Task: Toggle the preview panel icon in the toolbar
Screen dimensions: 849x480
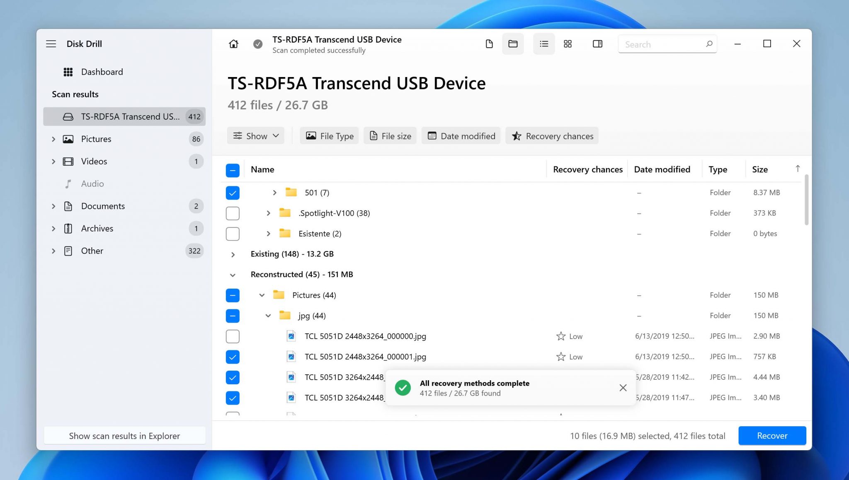Action: 597,43
